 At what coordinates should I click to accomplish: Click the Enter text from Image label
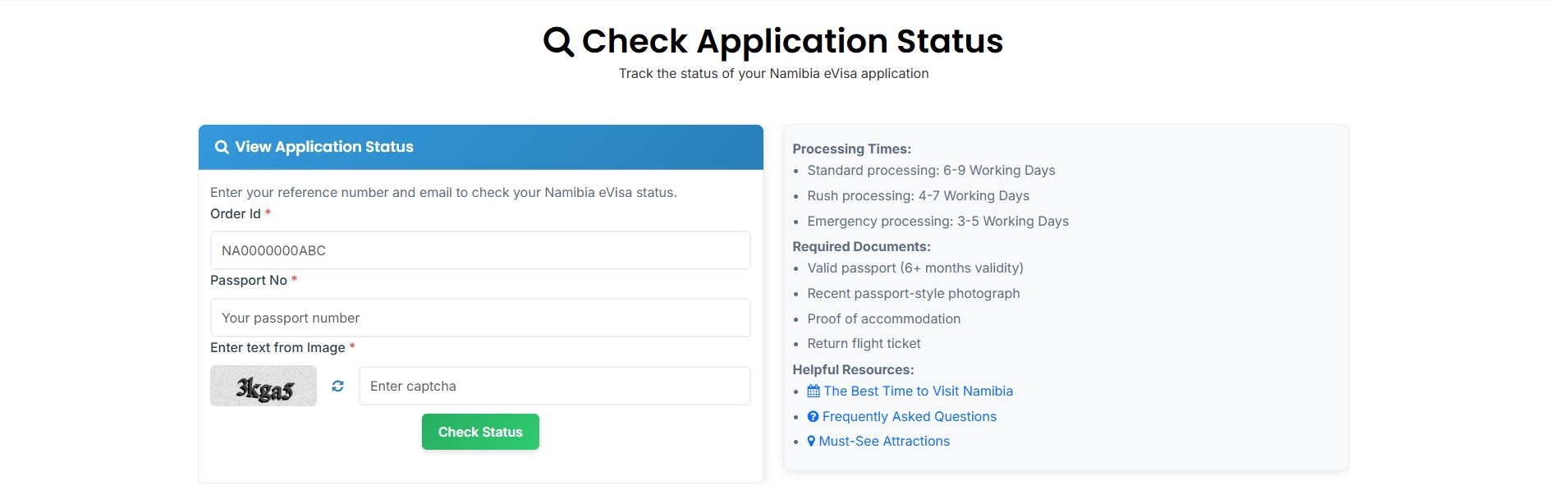(277, 348)
